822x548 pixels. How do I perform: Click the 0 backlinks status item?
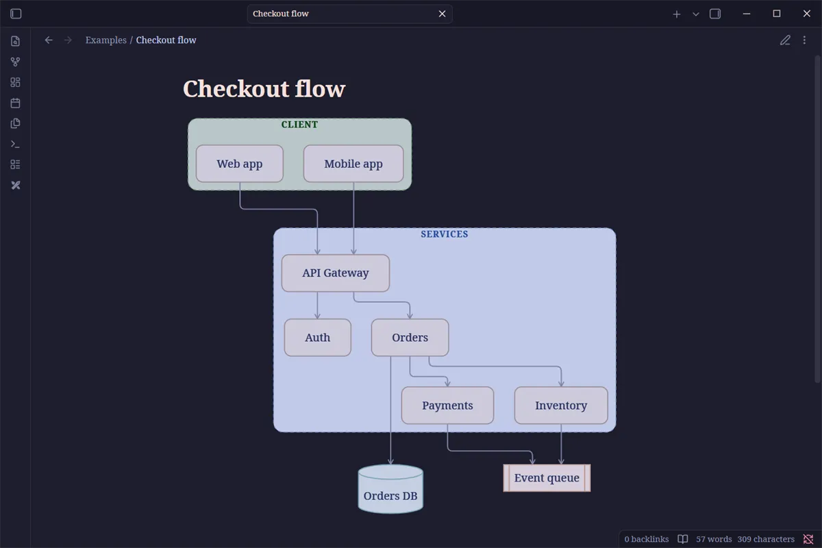[646, 539]
